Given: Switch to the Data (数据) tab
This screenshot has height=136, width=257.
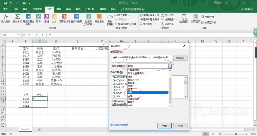Looking at the screenshot, I should [59, 9].
